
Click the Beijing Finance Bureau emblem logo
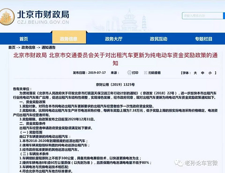click(x=7, y=17)
